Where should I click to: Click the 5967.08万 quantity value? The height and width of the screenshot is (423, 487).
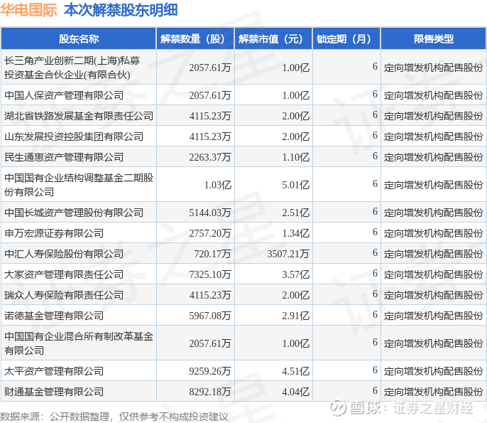pos(210,316)
